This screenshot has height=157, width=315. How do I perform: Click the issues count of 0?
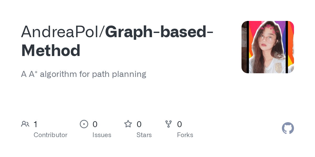tap(95, 124)
